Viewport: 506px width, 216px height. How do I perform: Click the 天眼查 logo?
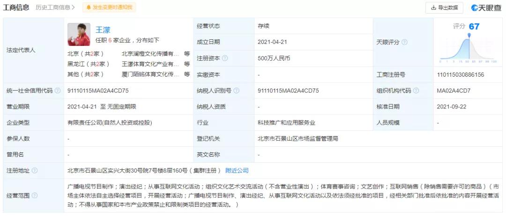pos(486,8)
